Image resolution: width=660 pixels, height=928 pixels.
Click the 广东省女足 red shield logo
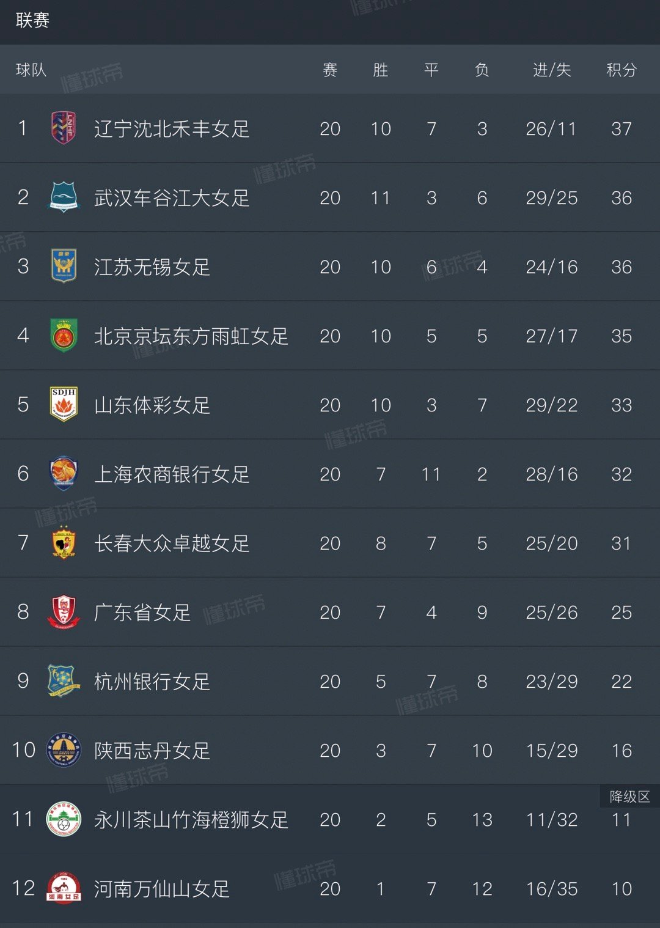[x=64, y=611]
